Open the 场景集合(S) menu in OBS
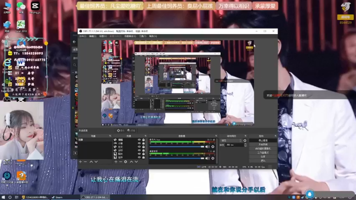The height and width of the screenshot is (200, 356). click(x=130, y=36)
